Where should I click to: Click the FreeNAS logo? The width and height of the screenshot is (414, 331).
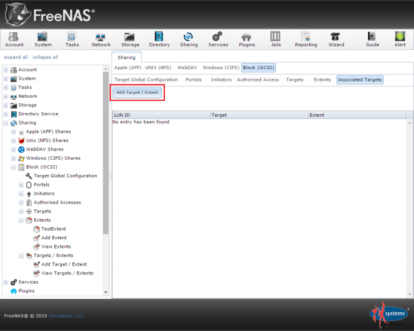50,15
